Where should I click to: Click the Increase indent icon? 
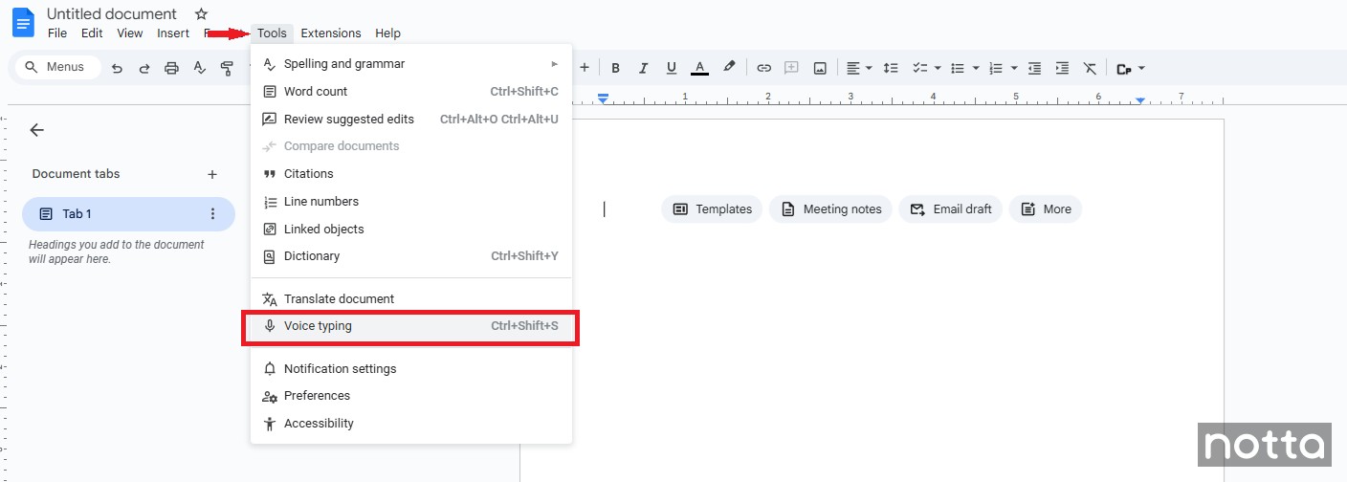coord(1062,68)
